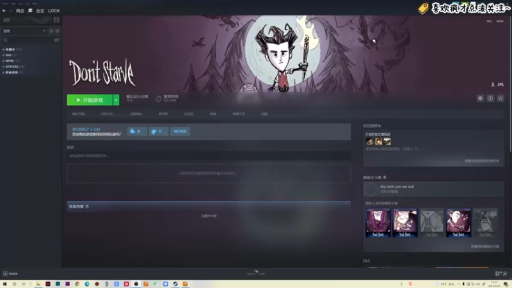Open the third greyed trading card
The image size is (512, 288).
(x=431, y=223)
